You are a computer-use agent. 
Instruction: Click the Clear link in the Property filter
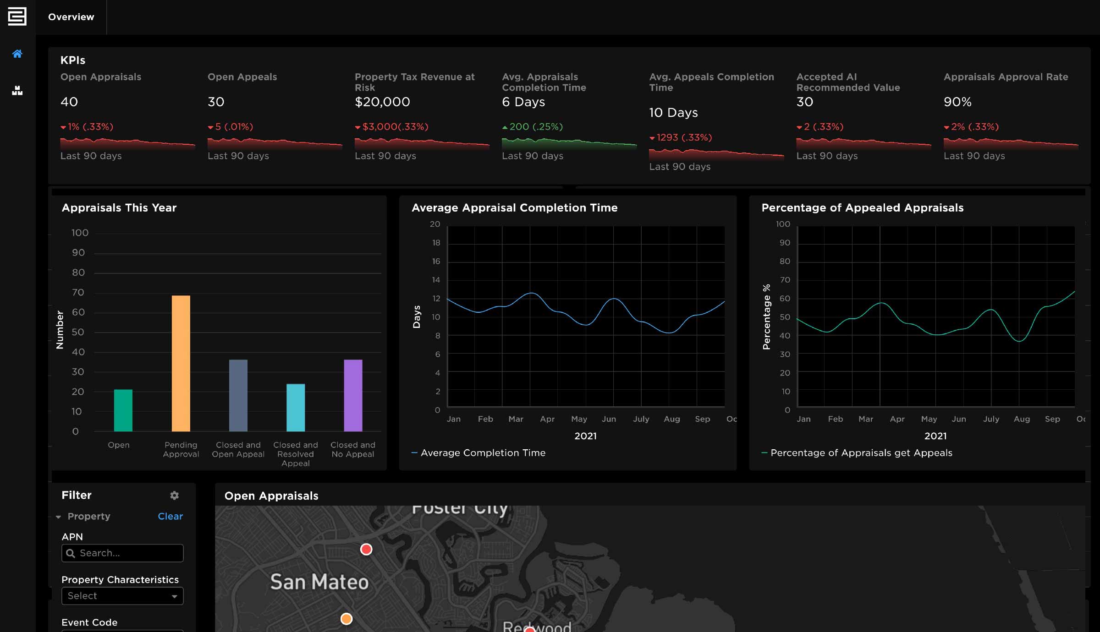pos(170,516)
